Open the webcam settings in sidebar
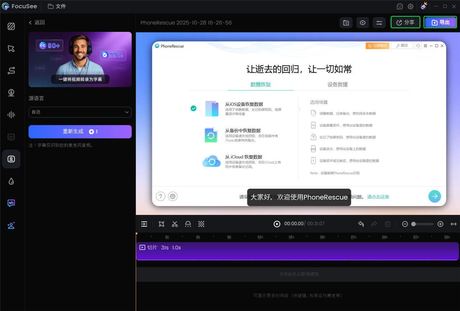Screen dimensions: 460x311 11,93
